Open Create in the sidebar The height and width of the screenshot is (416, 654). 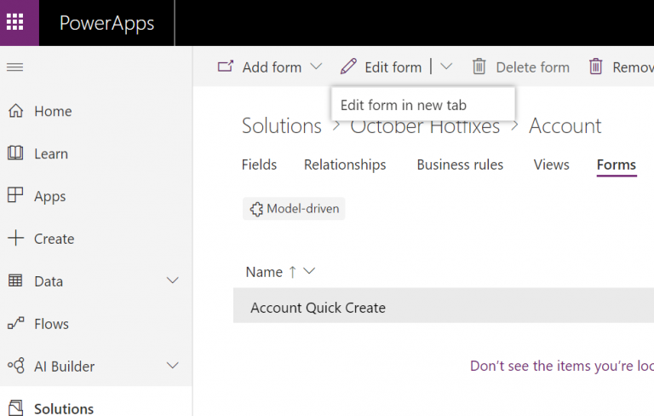coord(54,239)
